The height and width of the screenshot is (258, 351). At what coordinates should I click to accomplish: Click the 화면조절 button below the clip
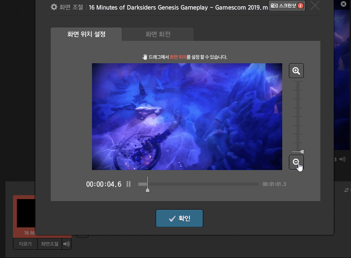50,244
